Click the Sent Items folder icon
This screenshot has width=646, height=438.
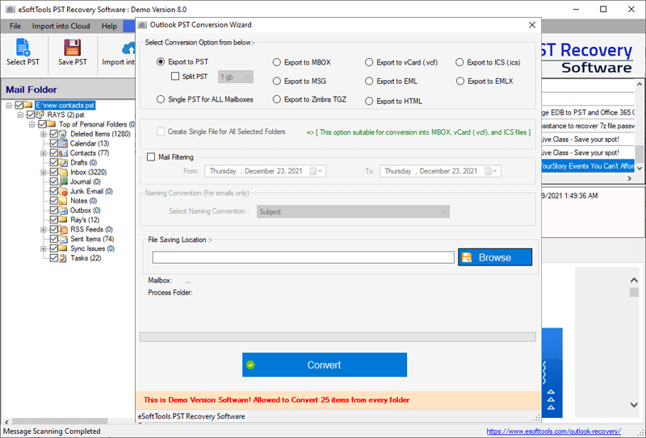pos(63,239)
